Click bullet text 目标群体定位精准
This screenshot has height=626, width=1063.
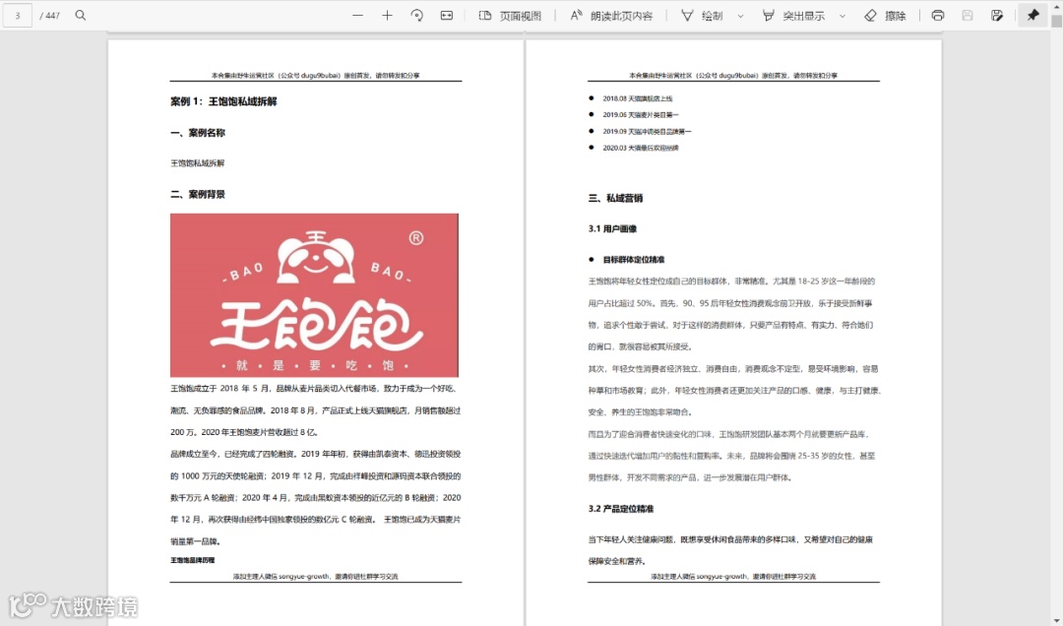634,260
